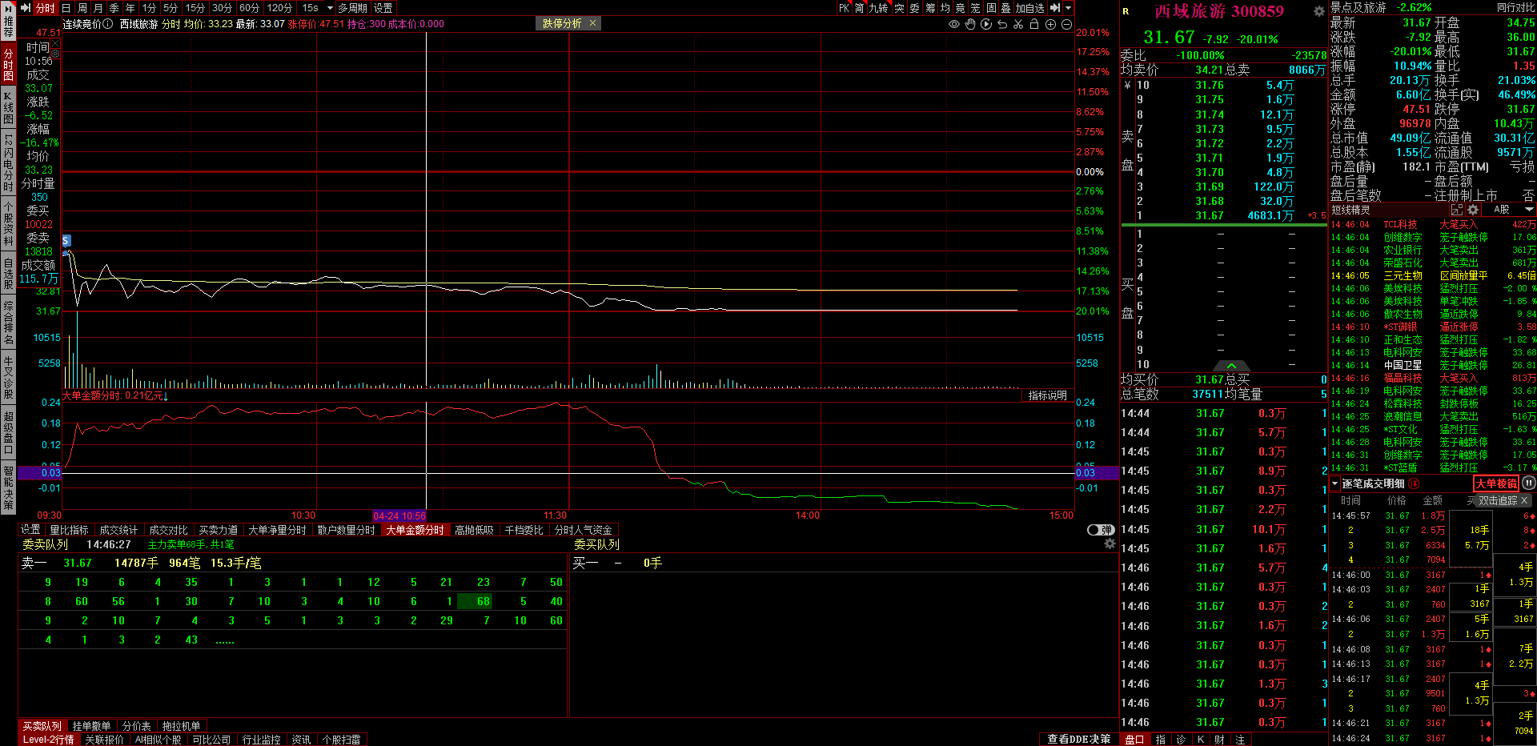Open the 15s period dropdown
The width and height of the screenshot is (1537, 746).
[x=317, y=8]
